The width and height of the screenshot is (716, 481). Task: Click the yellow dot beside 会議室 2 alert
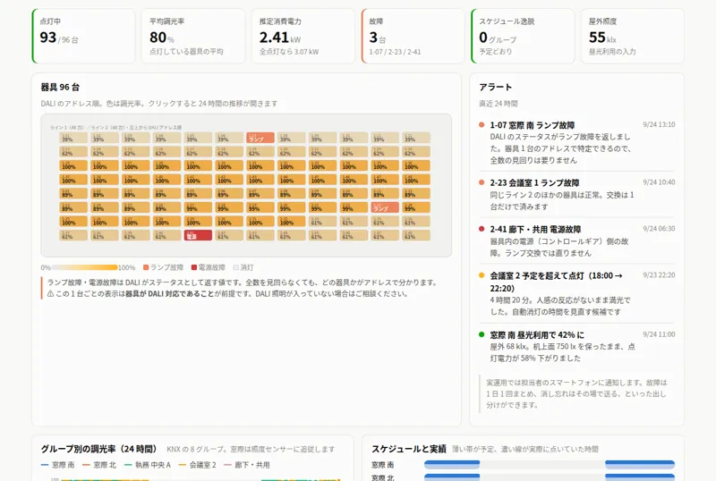coord(482,275)
